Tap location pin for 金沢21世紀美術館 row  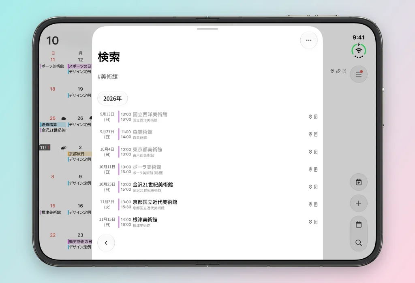point(310,187)
